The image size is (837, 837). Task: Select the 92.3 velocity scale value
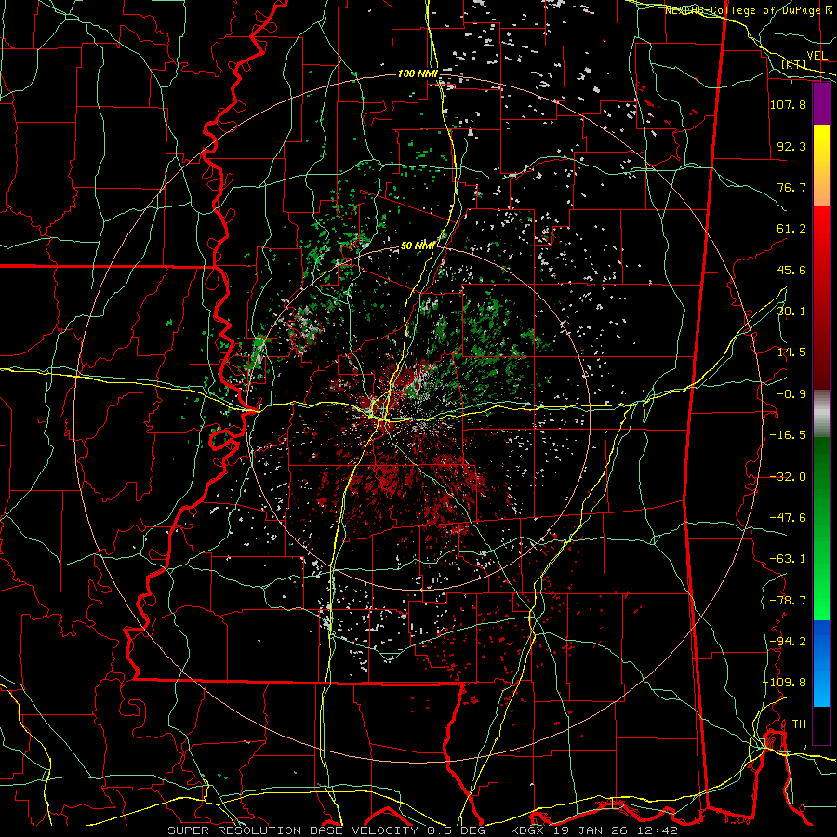point(791,146)
